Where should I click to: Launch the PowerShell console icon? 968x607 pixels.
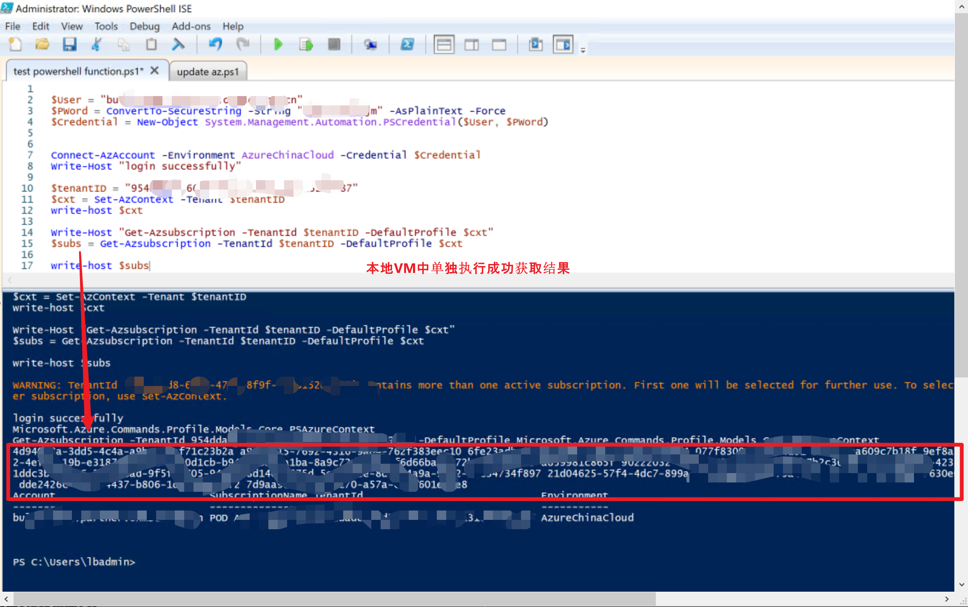point(407,44)
